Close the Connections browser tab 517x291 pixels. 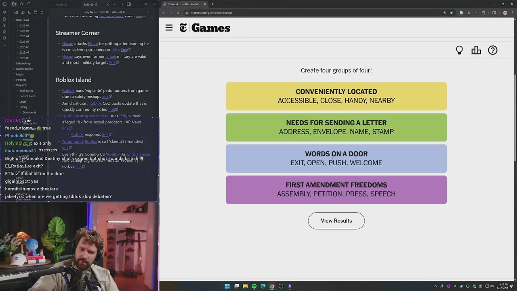[x=205, y=4]
